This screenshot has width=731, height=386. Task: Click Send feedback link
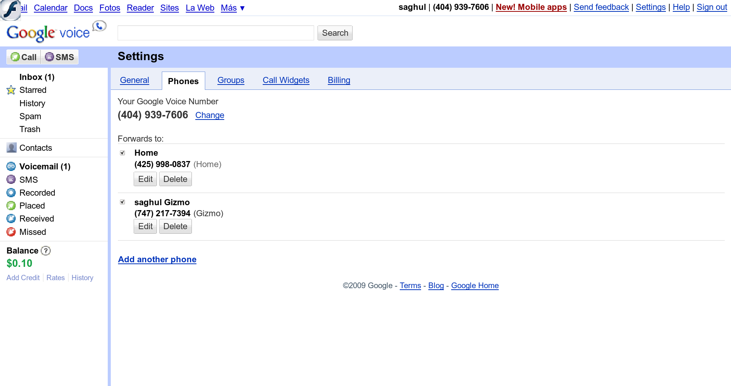601,7
